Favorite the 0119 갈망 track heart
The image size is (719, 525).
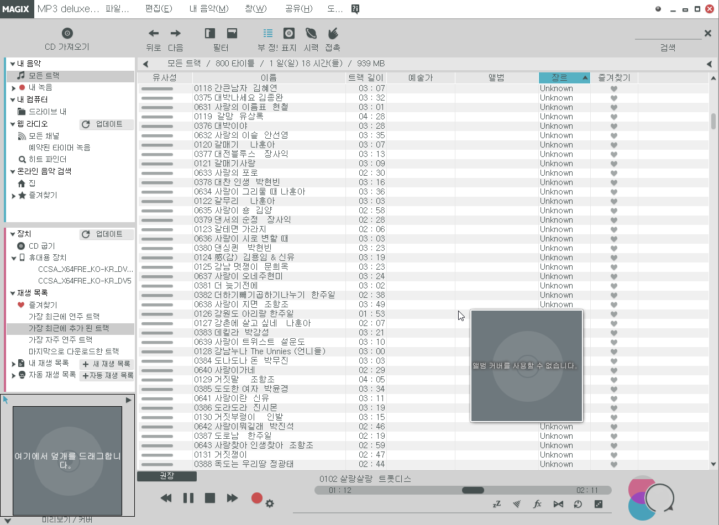[x=613, y=117]
